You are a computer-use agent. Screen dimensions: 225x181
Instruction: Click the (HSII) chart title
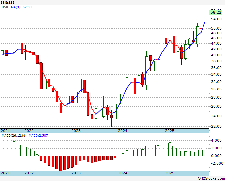click(8, 2)
